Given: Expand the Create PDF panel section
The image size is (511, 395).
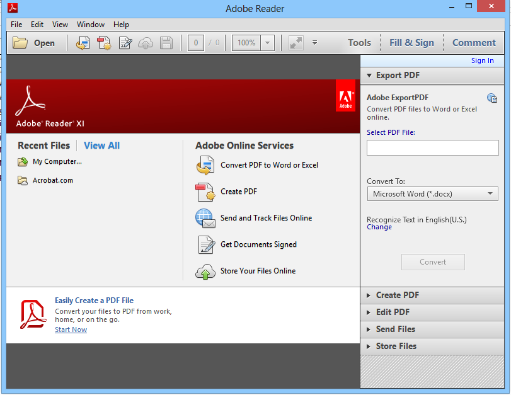Looking at the screenshot, I should [432, 295].
